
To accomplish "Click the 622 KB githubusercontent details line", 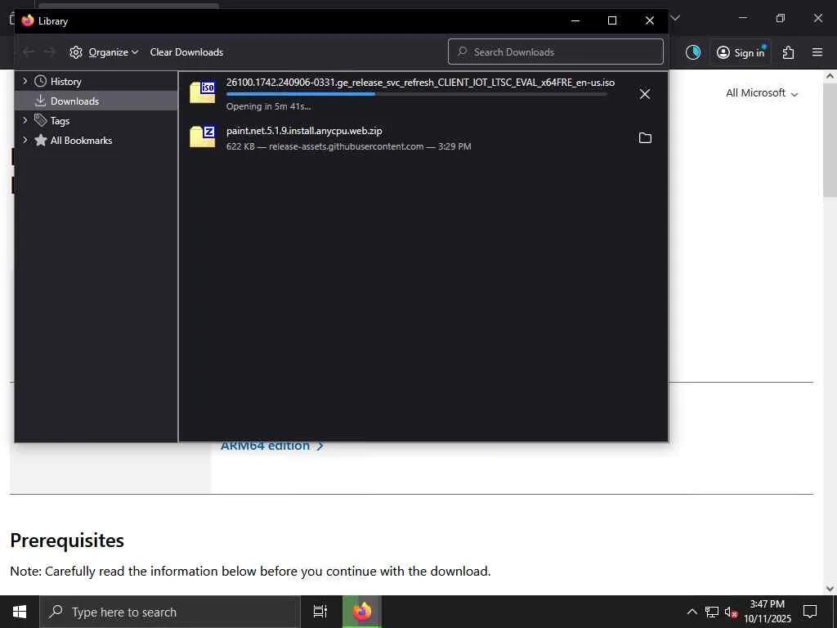I will click(348, 146).
